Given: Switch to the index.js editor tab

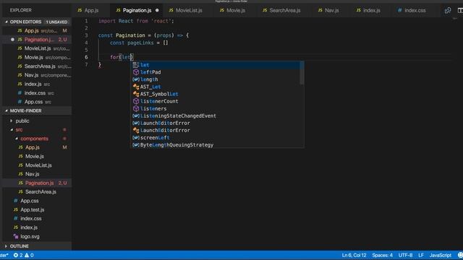Looking at the screenshot, I should click(x=368, y=10).
